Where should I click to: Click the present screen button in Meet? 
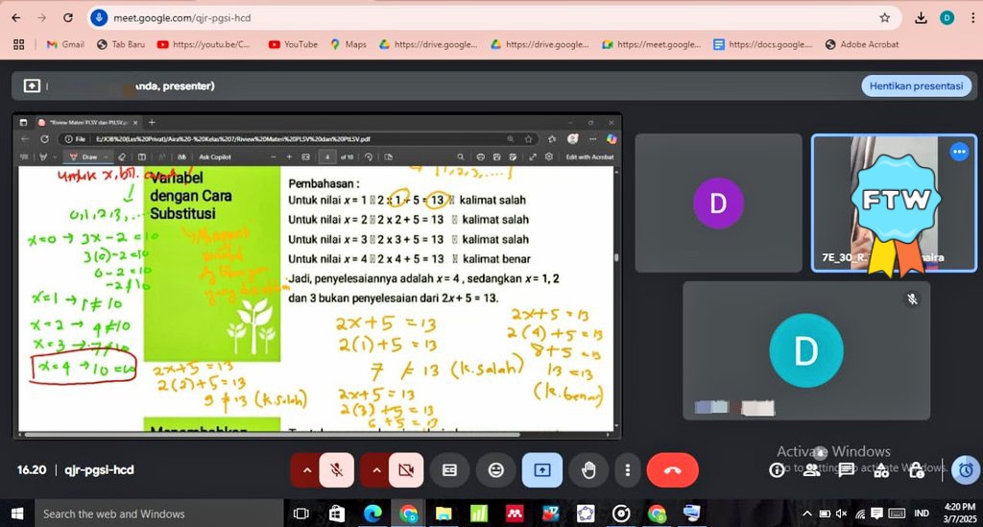coord(542,470)
